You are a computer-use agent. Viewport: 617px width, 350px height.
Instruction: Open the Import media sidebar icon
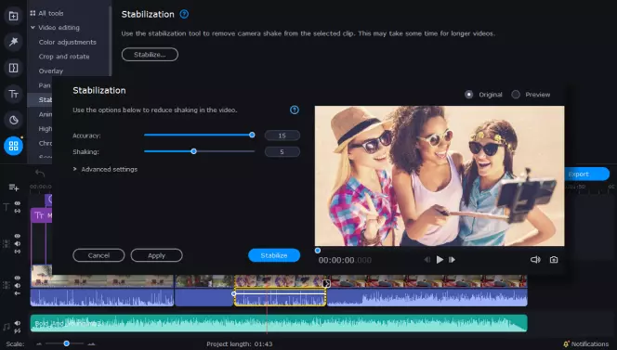click(x=13, y=16)
